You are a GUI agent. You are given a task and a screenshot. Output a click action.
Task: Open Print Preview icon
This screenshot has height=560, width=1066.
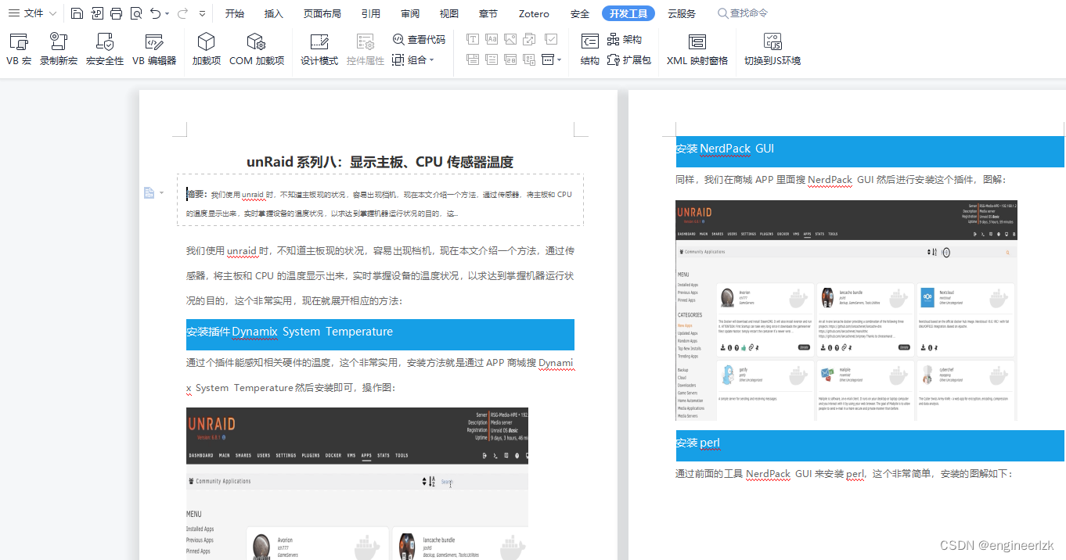click(x=136, y=13)
